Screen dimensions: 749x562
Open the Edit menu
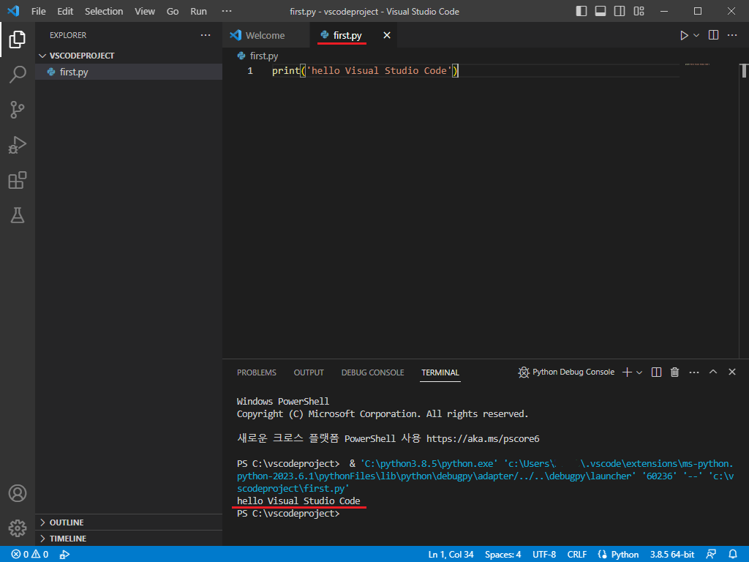65,11
